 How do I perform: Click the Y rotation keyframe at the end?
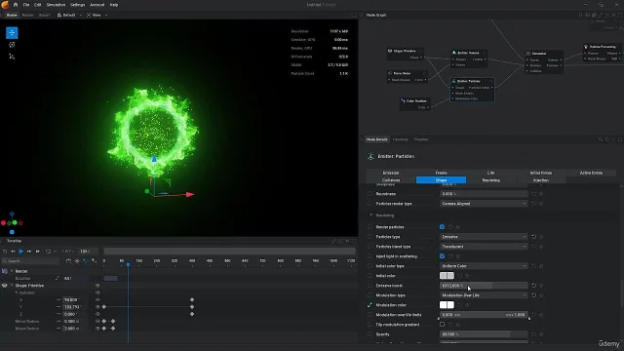coord(192,307)
